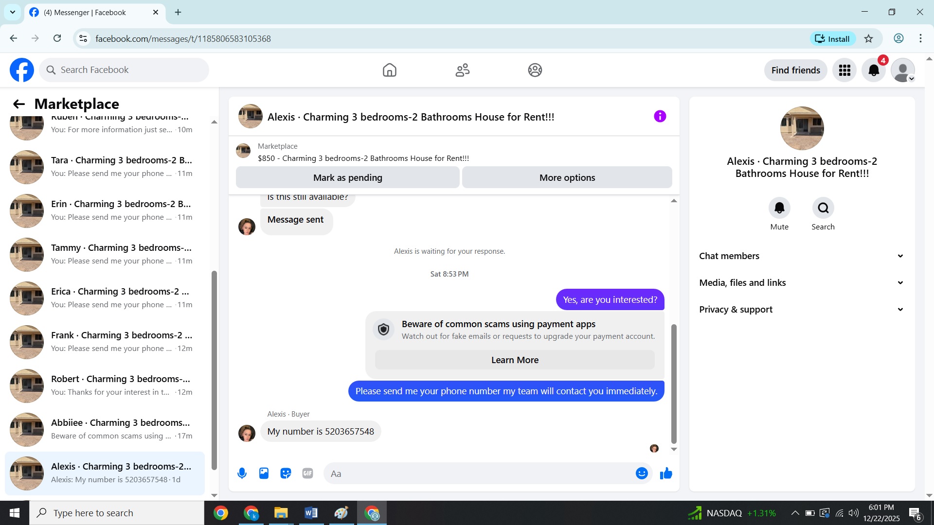The image size is (934, 525).
Task: Expand Media, files and links section
Action: (802, 283)
